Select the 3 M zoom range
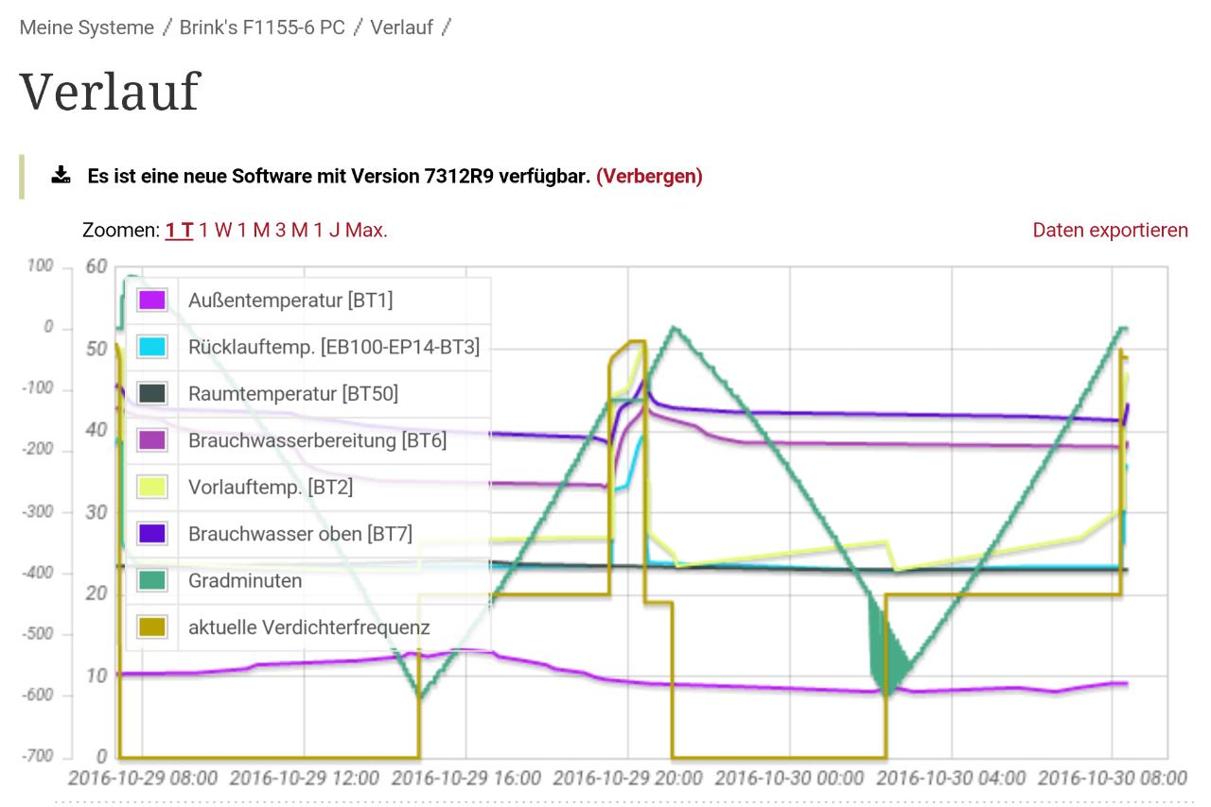The width and height of the screenshot is (1211, 807). pos(291,231)
